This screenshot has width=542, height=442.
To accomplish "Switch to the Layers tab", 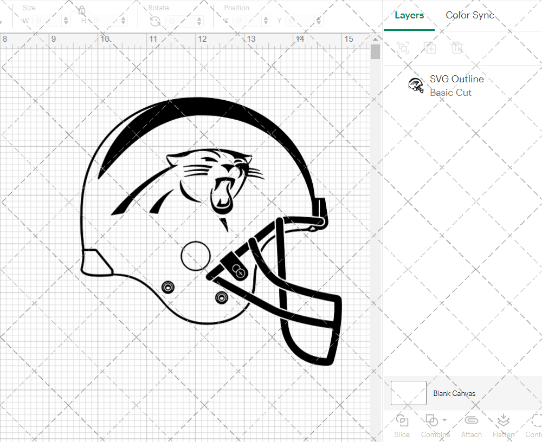I will [x=409, y=16].
